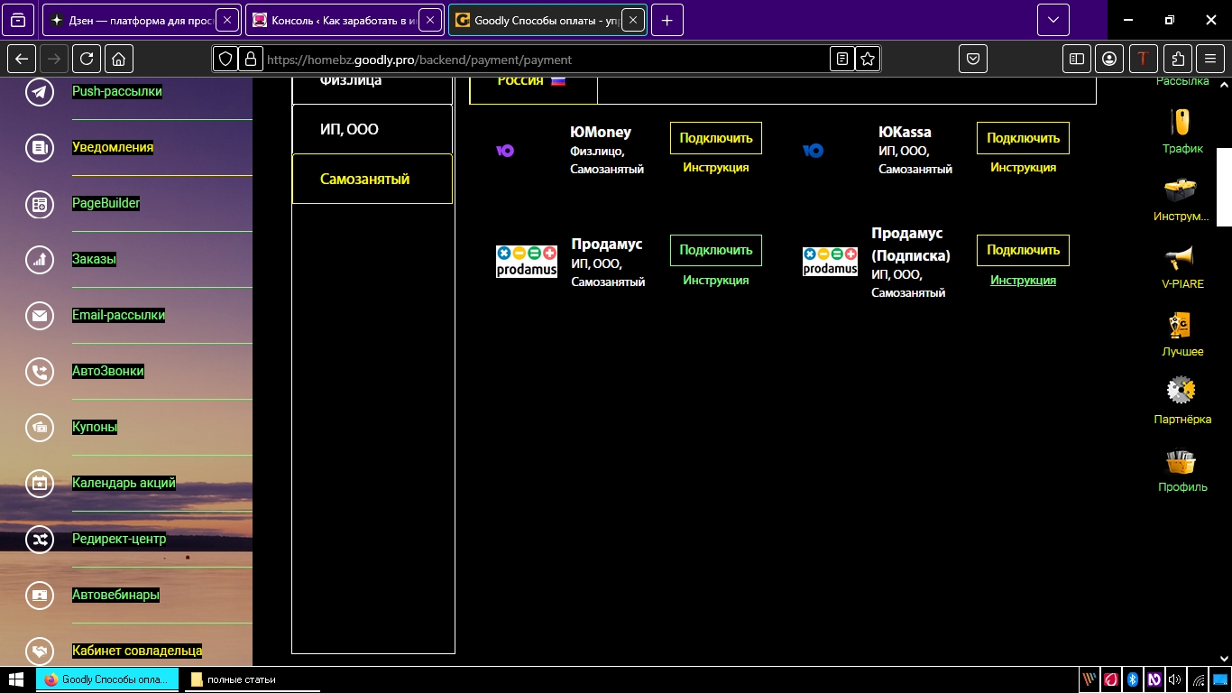Open the Профиль basket icon
Screen dimensions: 1232x693
[1181, 462]
